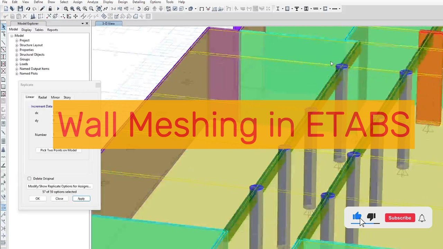Viewport: 443px width, 249px height.
Task: Click the New Model icon
Action: (x=6, y=9)
